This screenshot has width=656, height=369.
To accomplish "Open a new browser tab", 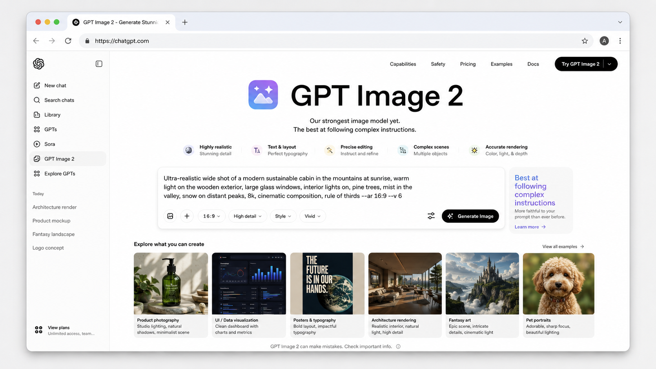I will [x=185, y=22].
